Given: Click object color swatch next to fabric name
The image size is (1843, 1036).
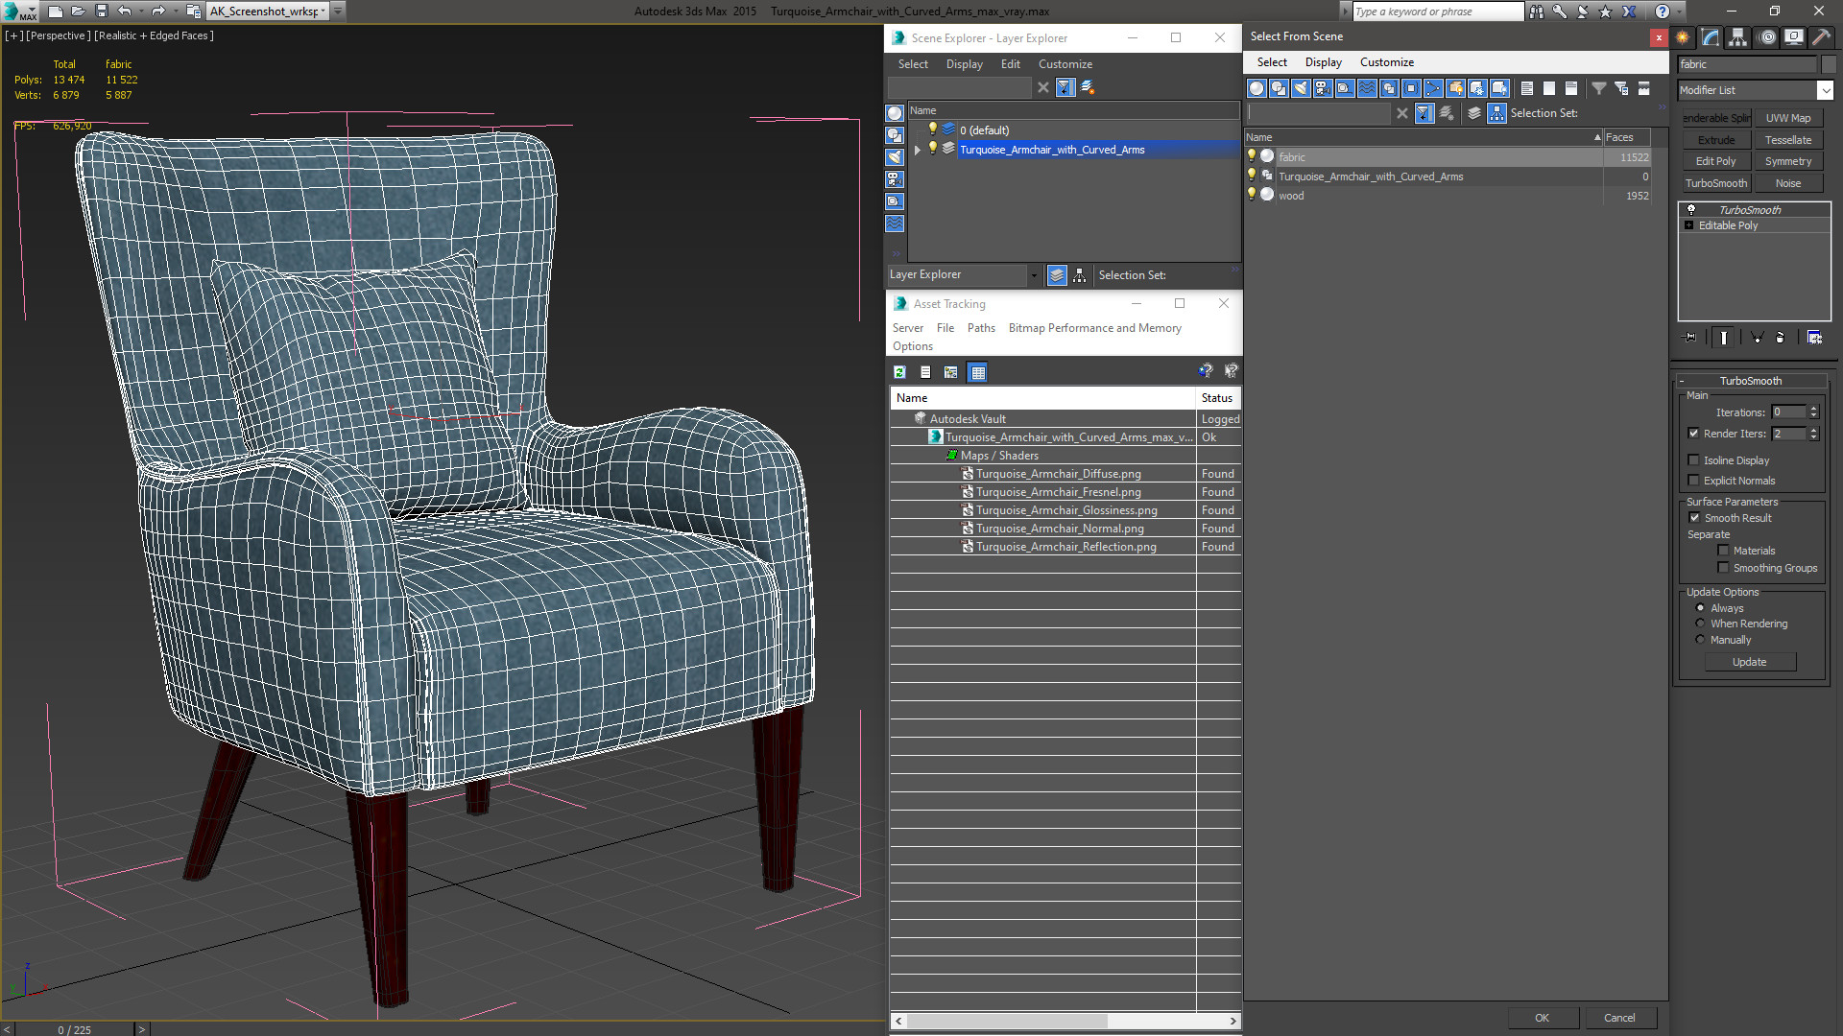Looking at the screenshot, I should point(1830,64).
